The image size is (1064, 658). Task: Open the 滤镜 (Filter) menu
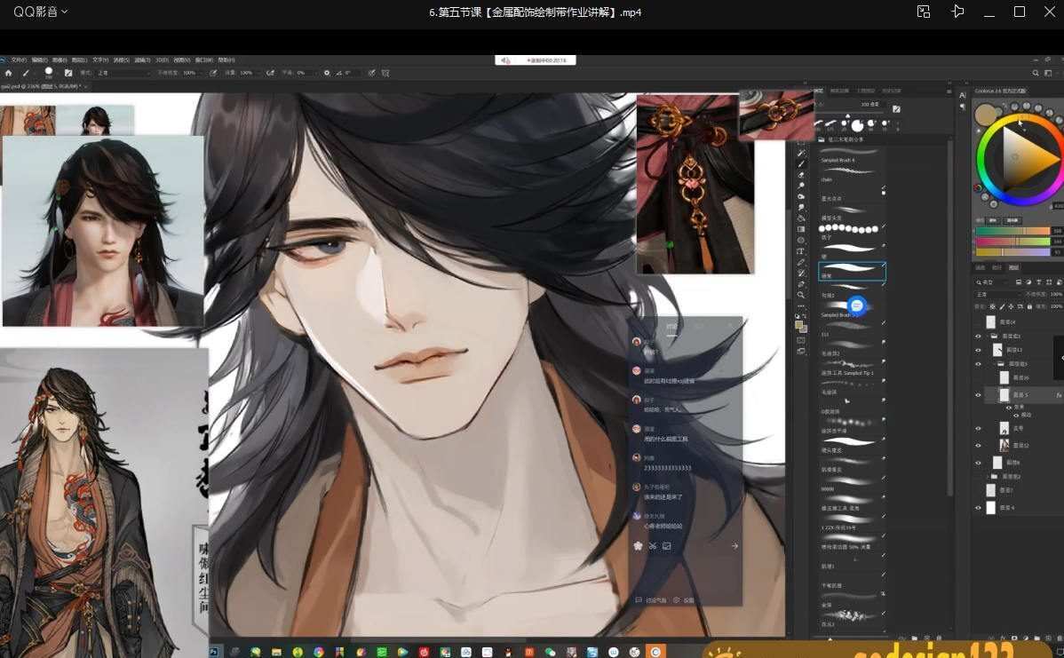pyautogui.click(x=142, y=60)
